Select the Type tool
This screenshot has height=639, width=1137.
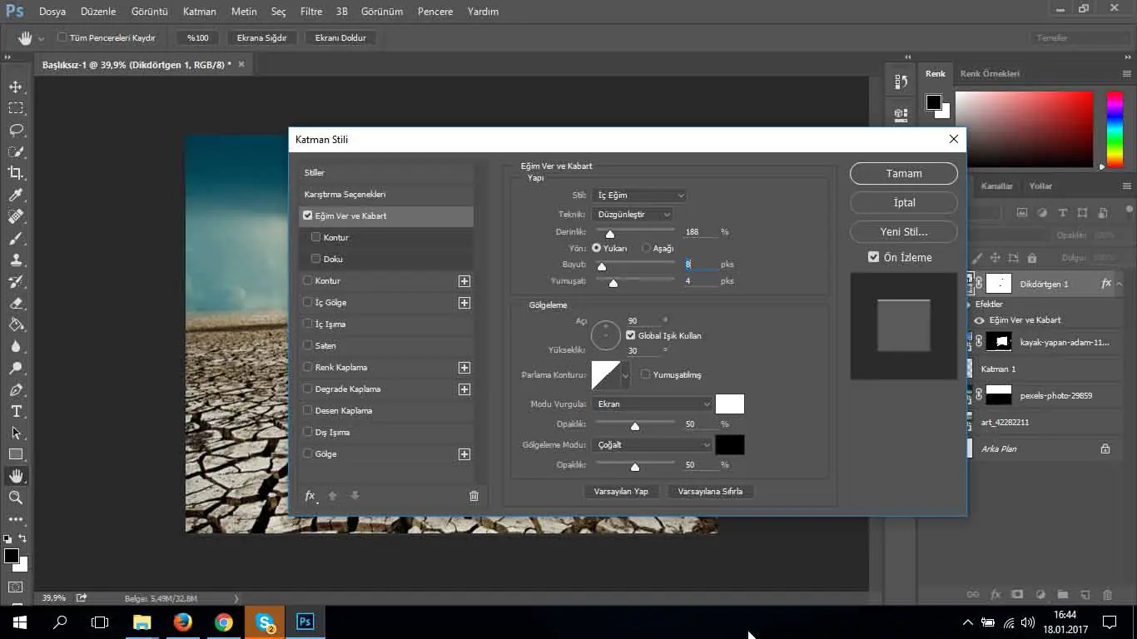(x=16, y=411)
